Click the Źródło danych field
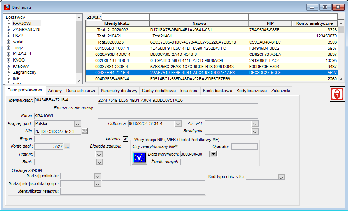Viewport: 348px width, 211px height. pos(219,162)
